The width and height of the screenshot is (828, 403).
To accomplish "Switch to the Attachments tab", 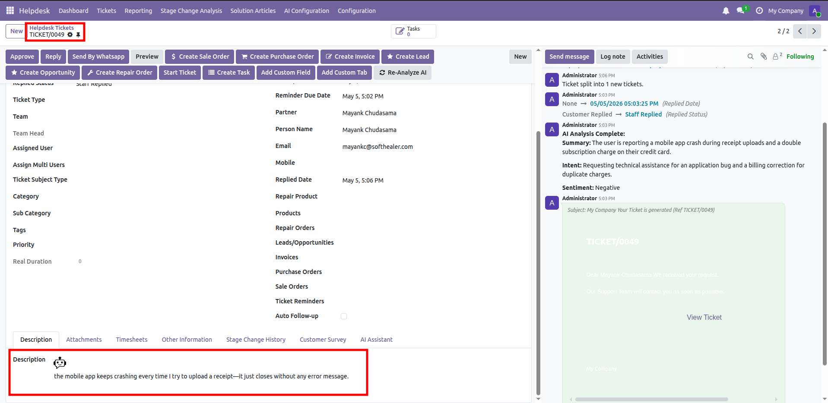I will (84, 340).
